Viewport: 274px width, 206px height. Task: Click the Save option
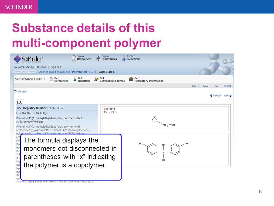[206, 86]
